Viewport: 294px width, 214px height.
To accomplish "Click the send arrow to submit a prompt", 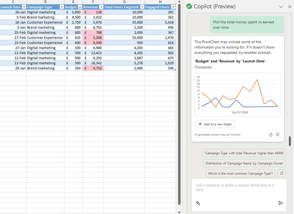I will click(281, 203).
